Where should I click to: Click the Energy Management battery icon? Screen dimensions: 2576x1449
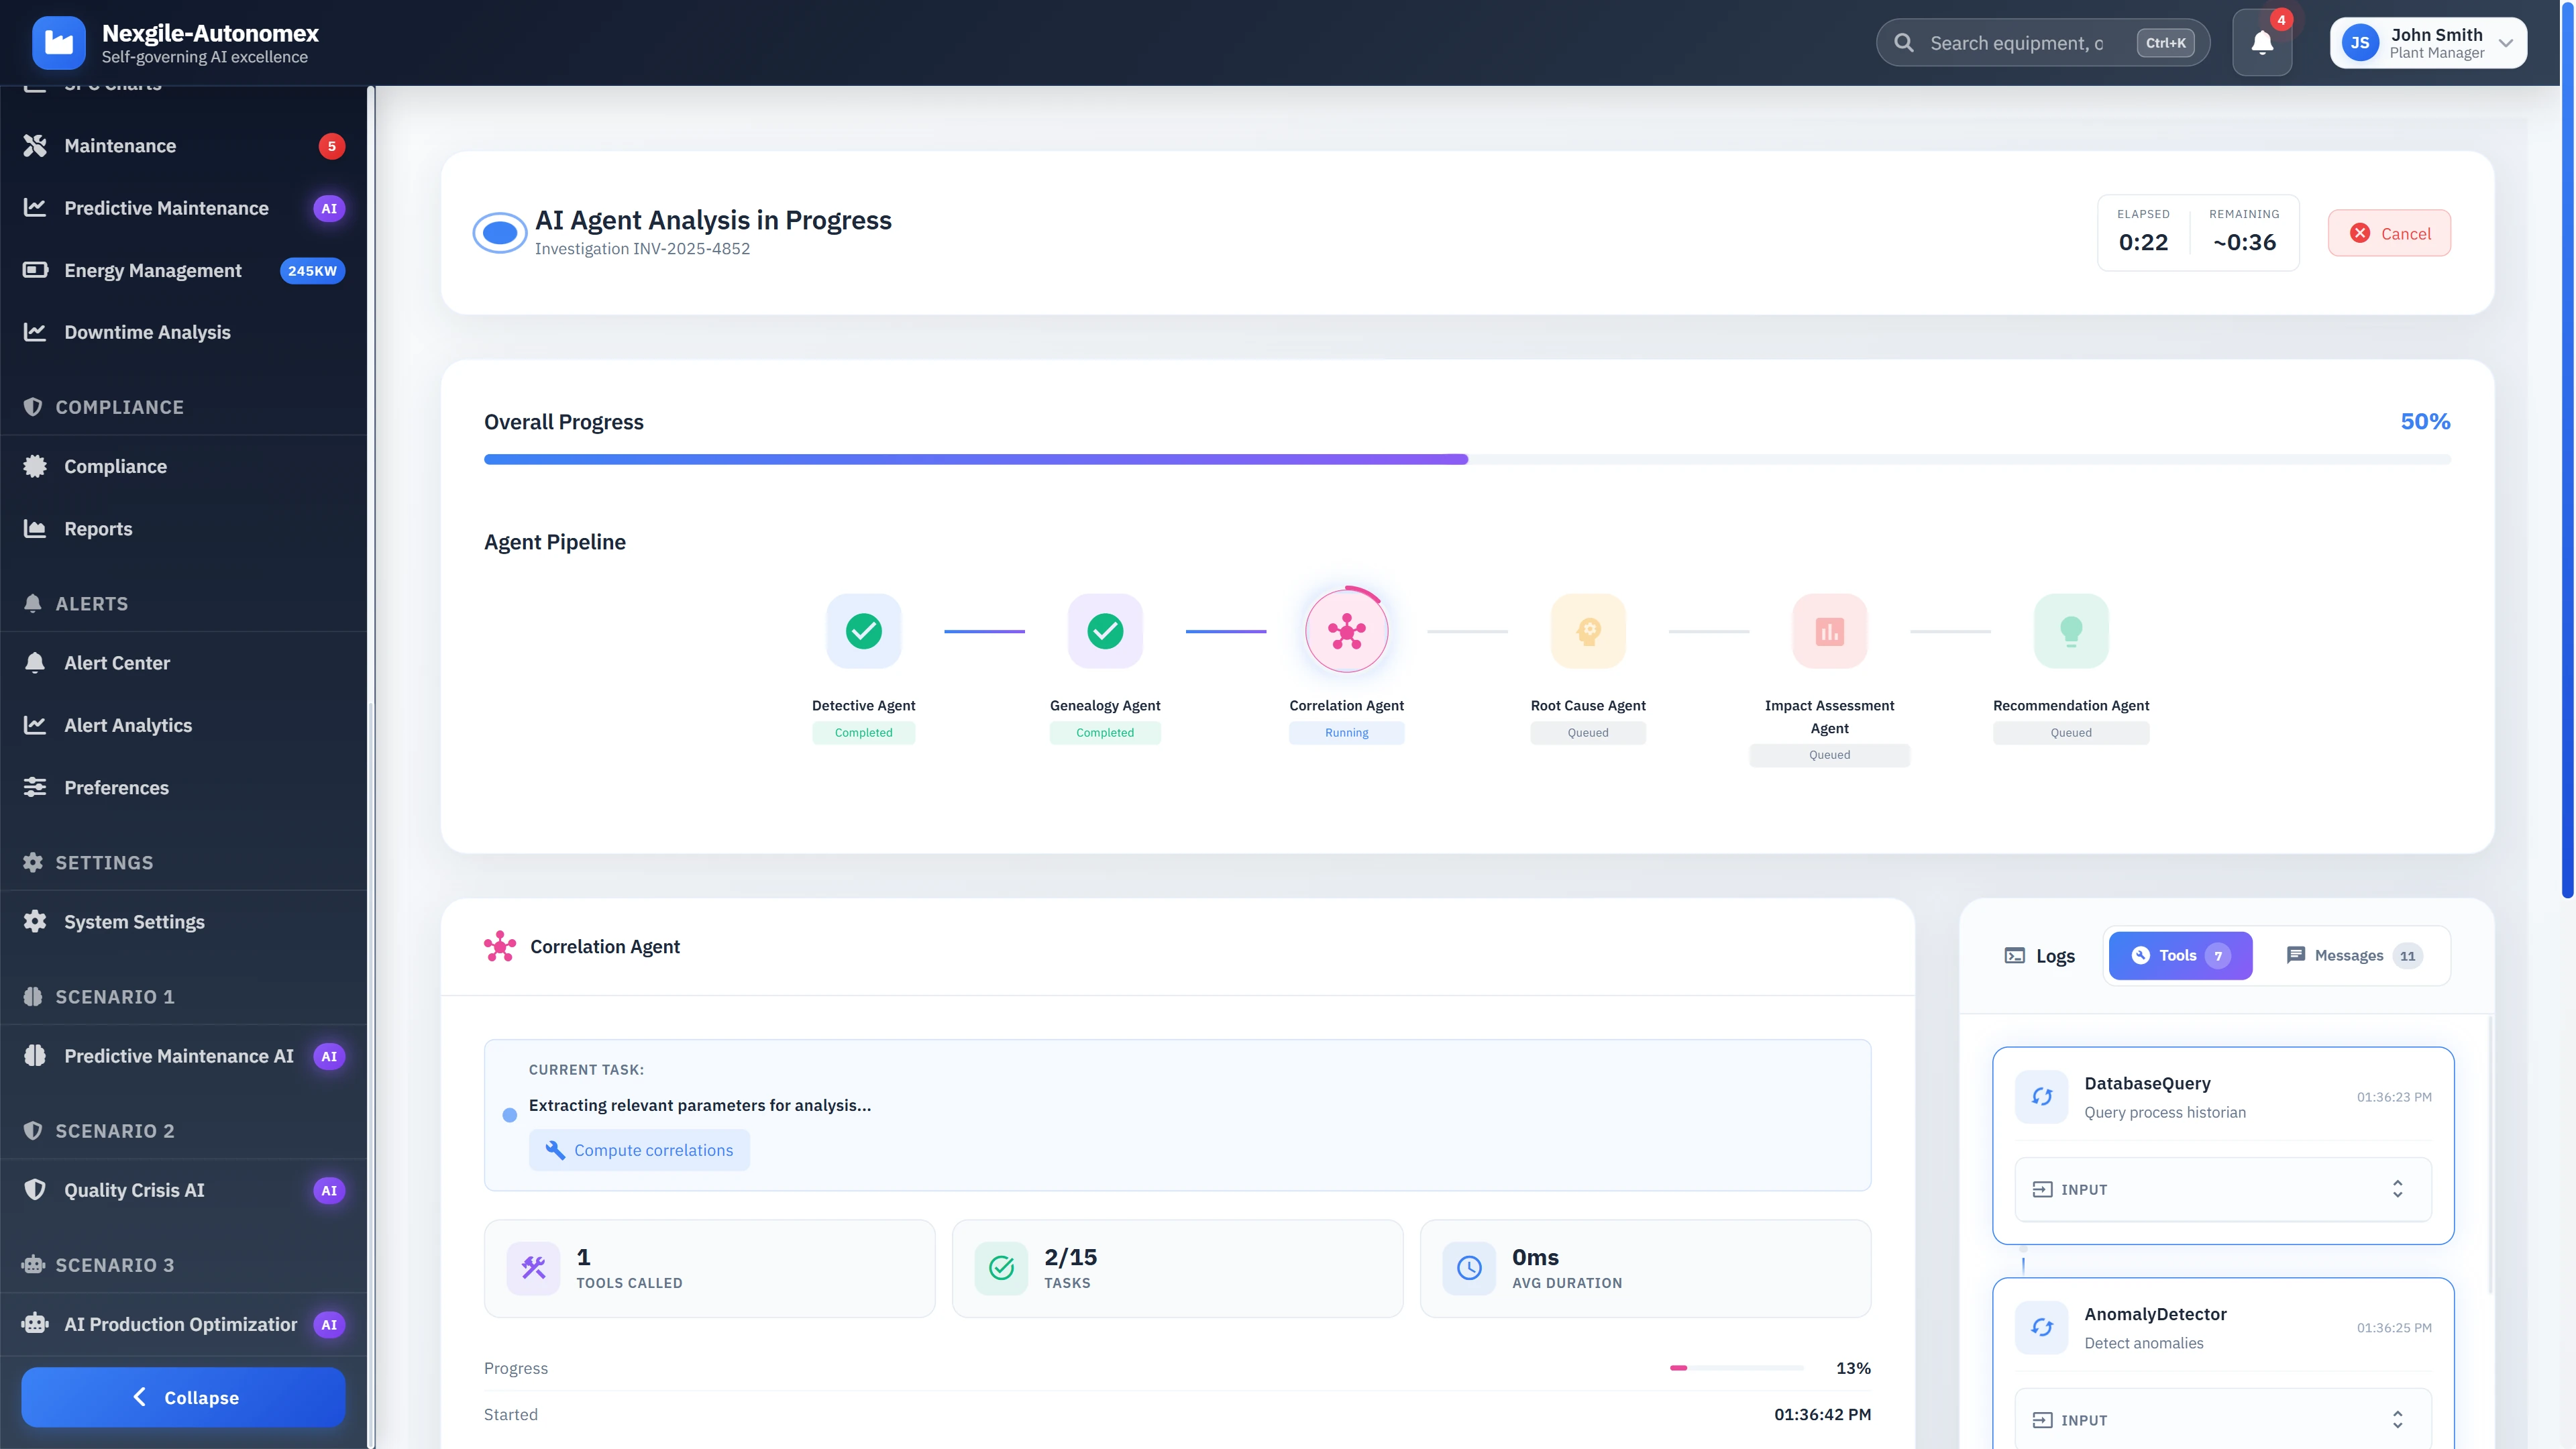[x=36, y=270]
